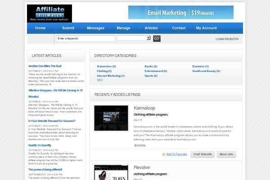This screenshot has height=180, width=270.
Task: Open the Email Marketing banner ad
Action: click(x=181, y=13)
